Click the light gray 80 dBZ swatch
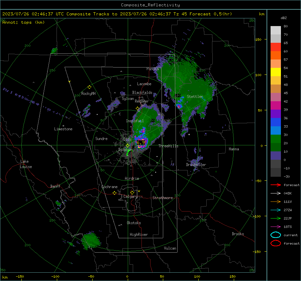Image resolution: width=301 pixels, height=281 pixels. [x=276, y=30]
